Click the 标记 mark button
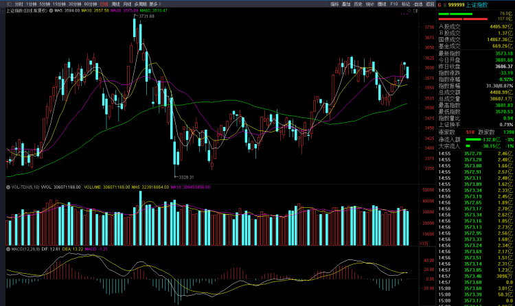 pos(405,4)
